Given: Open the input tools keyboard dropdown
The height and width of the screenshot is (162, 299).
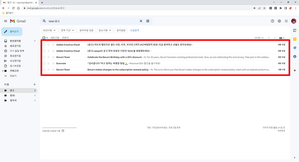Looking at the screenshot, I should point(282,38).
